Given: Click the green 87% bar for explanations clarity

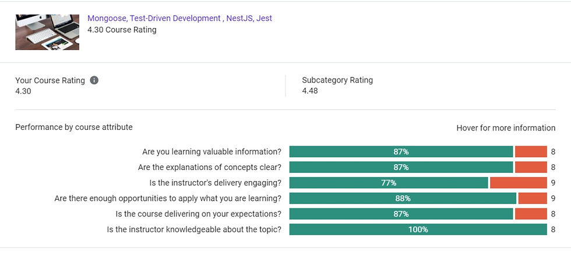Looking at the screenshot, I should 401,167.
